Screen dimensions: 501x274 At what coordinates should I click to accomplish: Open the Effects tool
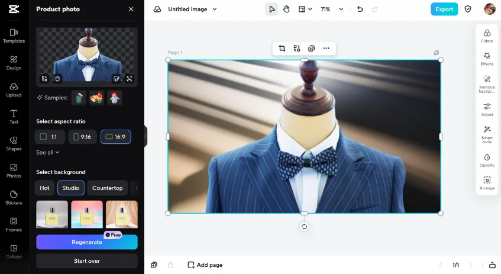coord(487,59)
